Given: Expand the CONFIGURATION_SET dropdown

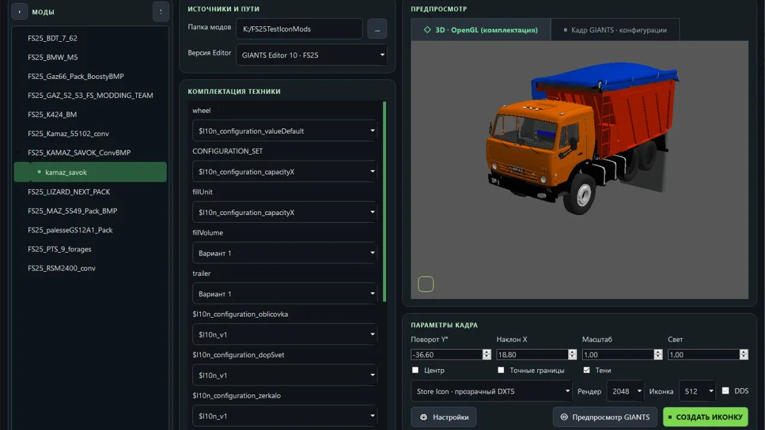Looking at the screenshot, I should pos(284,172).
